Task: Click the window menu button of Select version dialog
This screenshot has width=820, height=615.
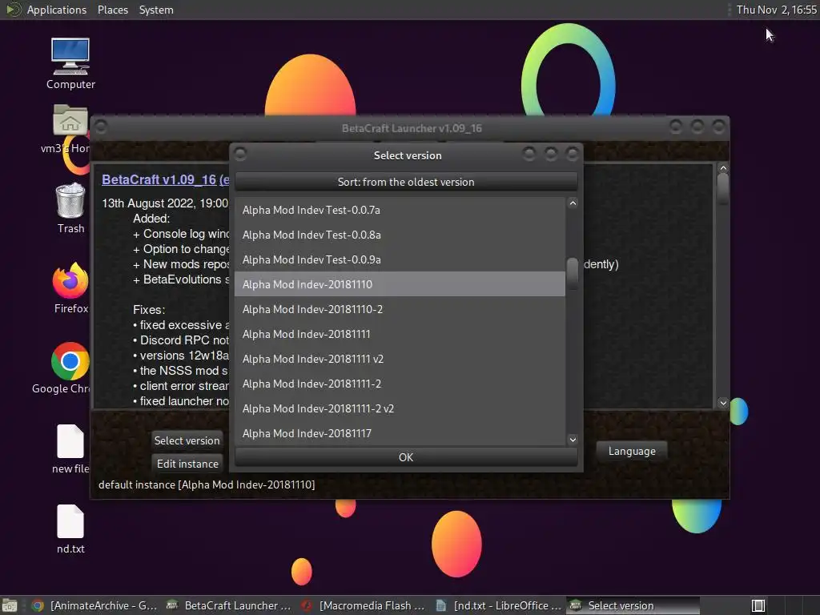Action: (x=240, y=154)
